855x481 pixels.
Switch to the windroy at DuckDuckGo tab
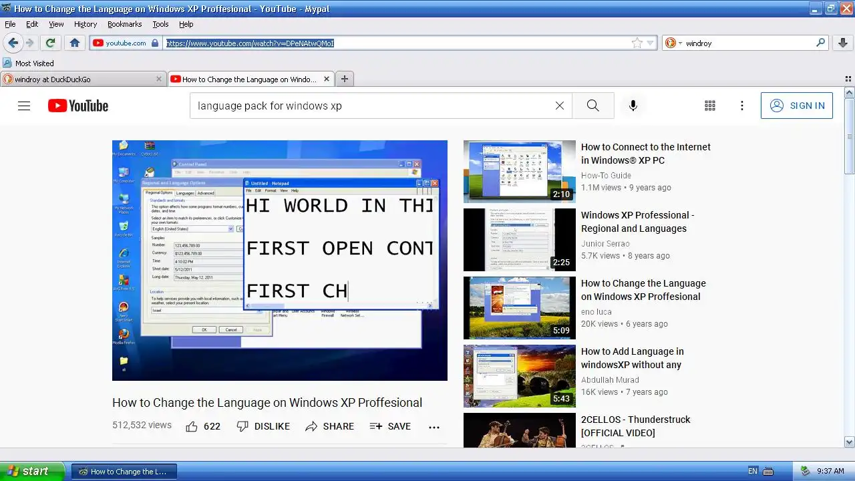point(83,79)
